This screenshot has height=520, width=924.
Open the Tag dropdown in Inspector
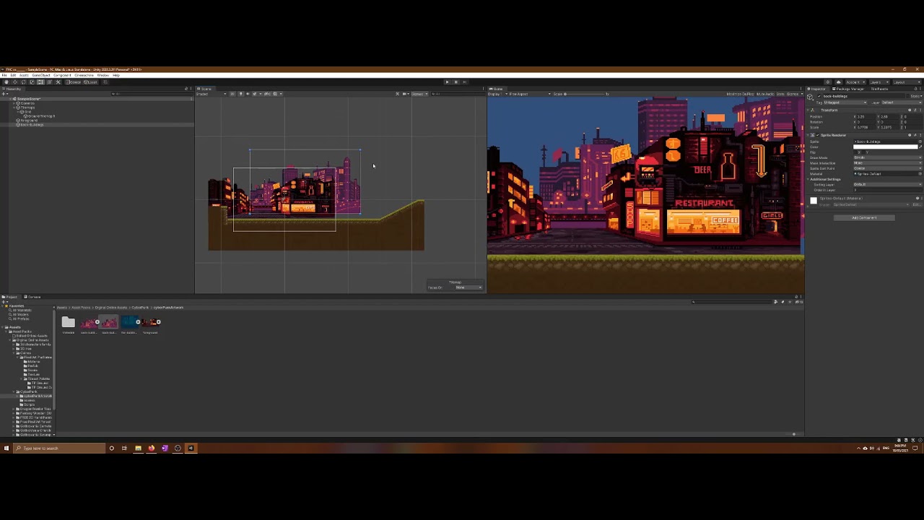845,103
